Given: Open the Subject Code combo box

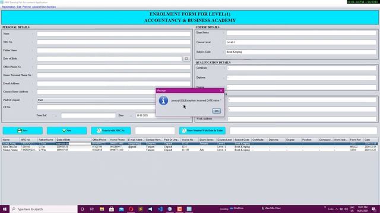Looking at the screenshot, I should point(301,52).
